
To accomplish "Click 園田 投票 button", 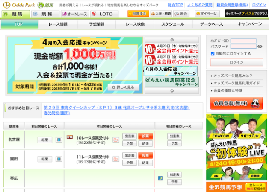I will pyautogui.click(x=145, y=155).
